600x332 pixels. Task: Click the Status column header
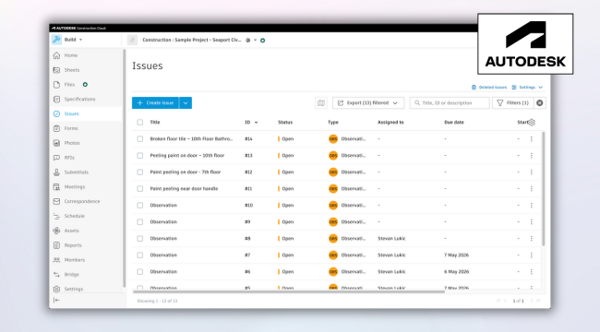click(x=285, y=123)
